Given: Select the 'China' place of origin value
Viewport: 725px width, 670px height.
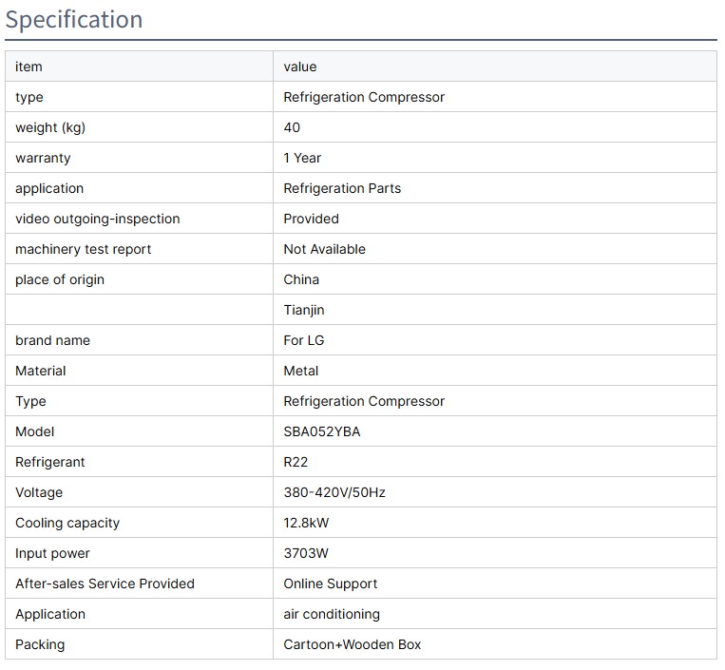Looking at the screenshot, I should (x=301, y=279).
